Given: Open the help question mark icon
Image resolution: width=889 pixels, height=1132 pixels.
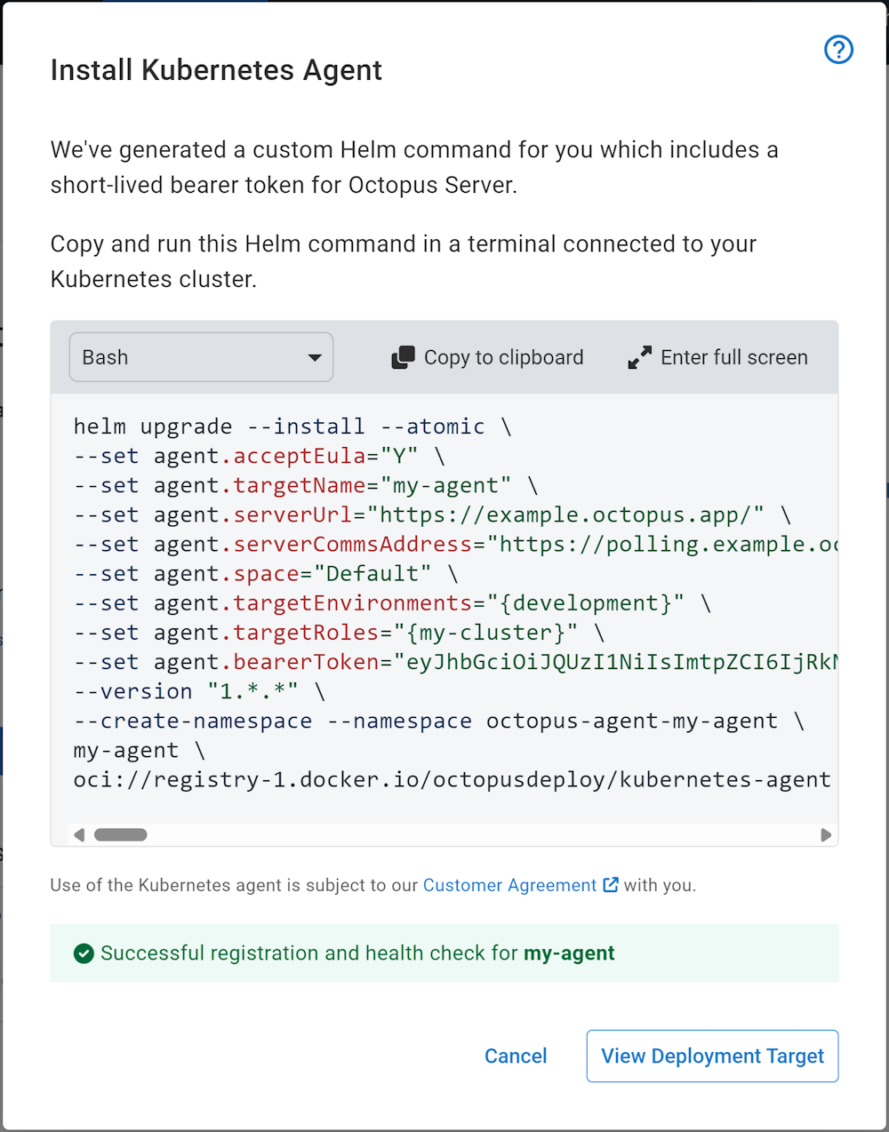Looking at the screenshot, I should [x=837, y=50].
